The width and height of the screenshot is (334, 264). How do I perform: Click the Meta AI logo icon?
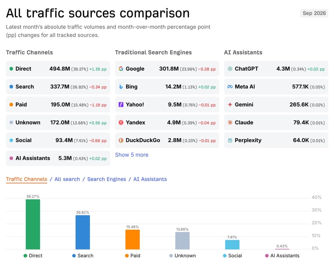tap(230, 87)
